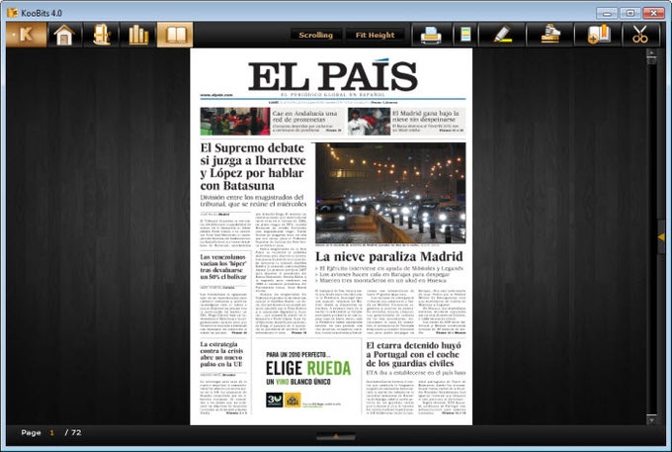Click the Fit Height button
Image resolution: width=672 pixels, height=452 pixels.
tap(375, 36)
